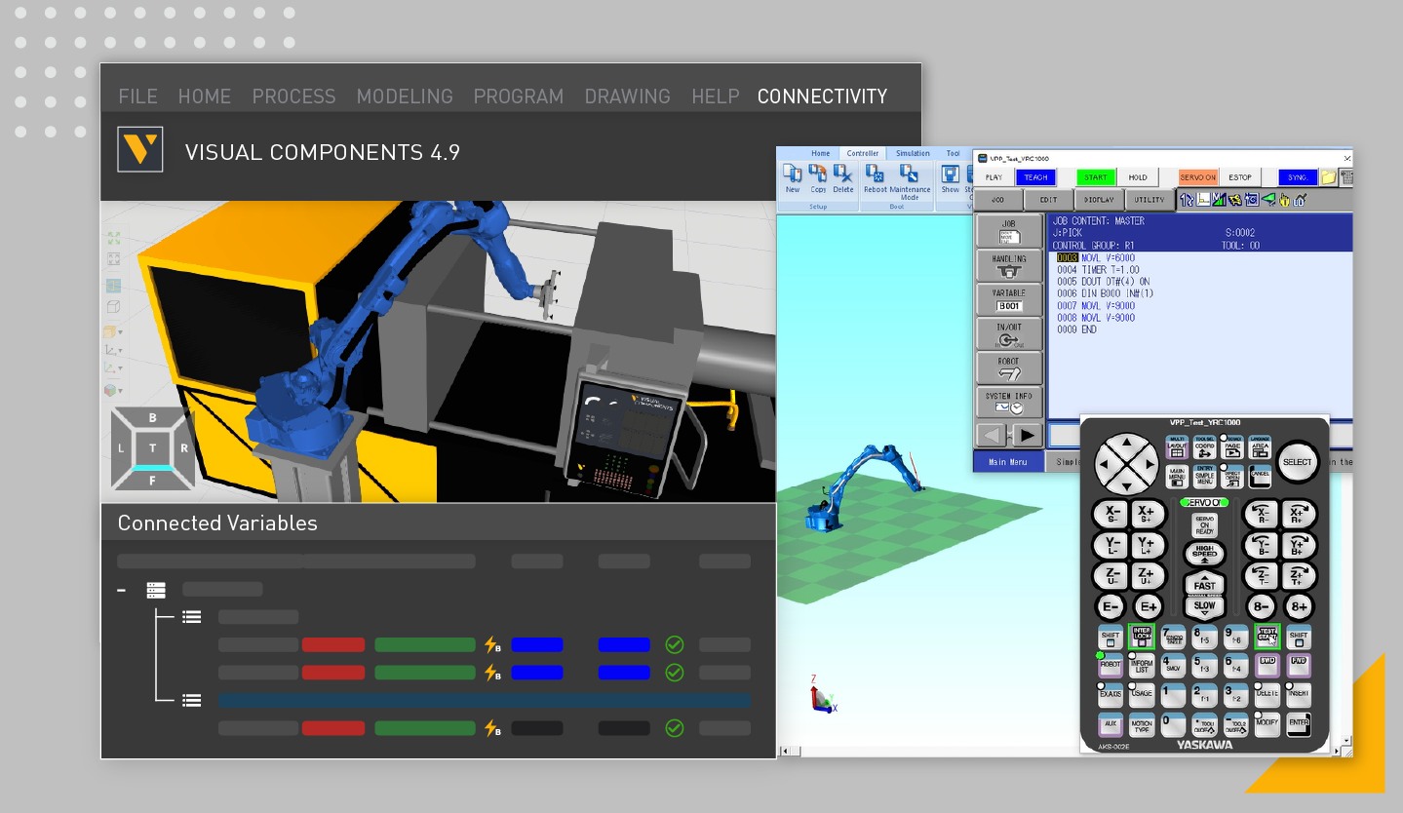Open the EDIT menu in pendant
1403x813 pixels.
pos(1049,200)
